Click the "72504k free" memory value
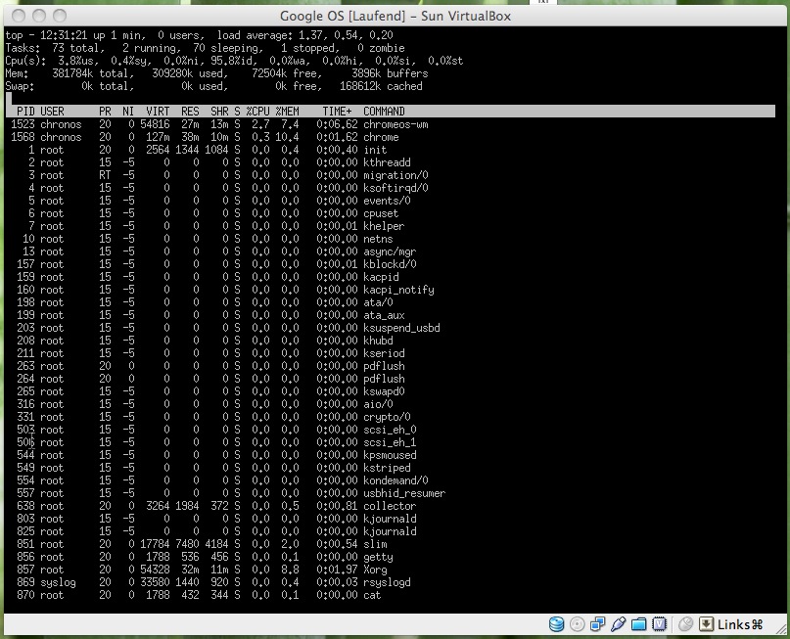The image size is (790, 639). point(287,73)
